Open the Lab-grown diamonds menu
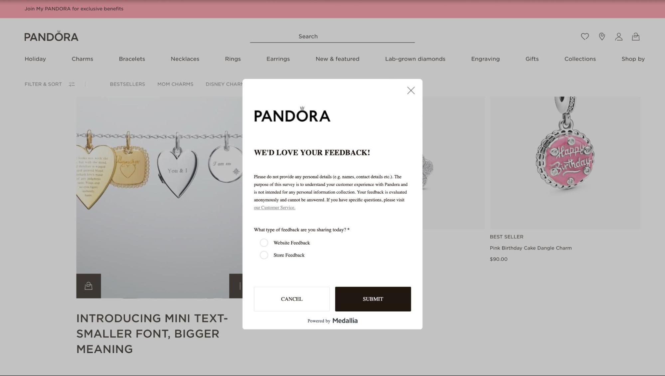 click(x=415, y=59)
